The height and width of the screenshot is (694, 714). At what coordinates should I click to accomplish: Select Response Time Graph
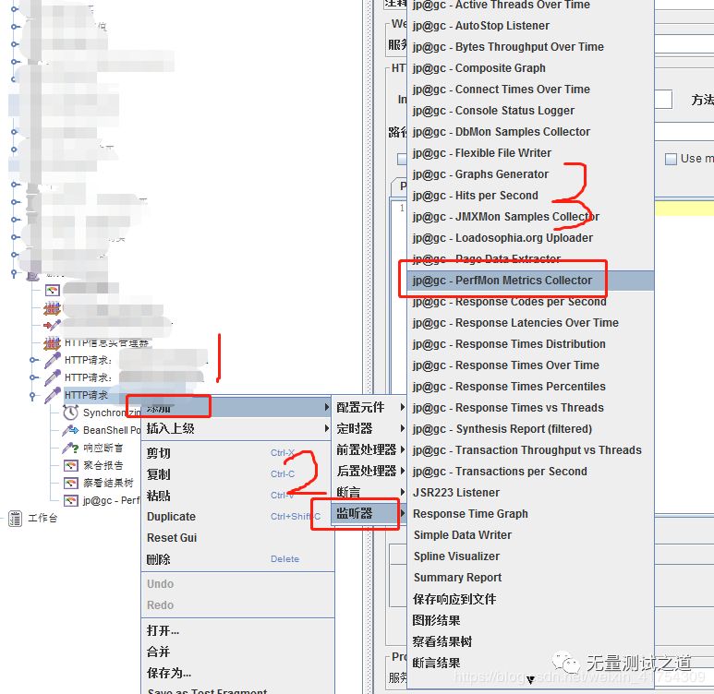pos(530,513)
